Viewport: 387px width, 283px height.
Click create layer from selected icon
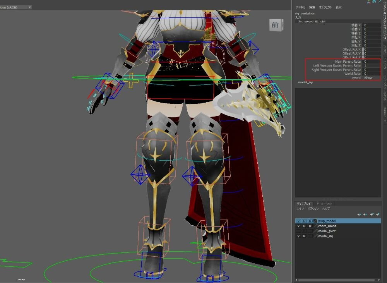378,214
